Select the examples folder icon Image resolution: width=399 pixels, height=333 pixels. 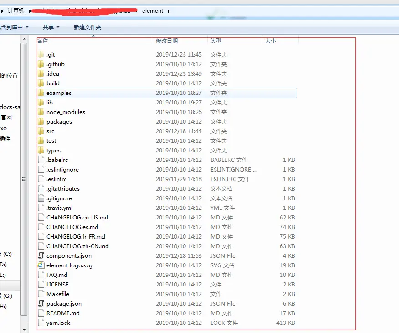41,93
